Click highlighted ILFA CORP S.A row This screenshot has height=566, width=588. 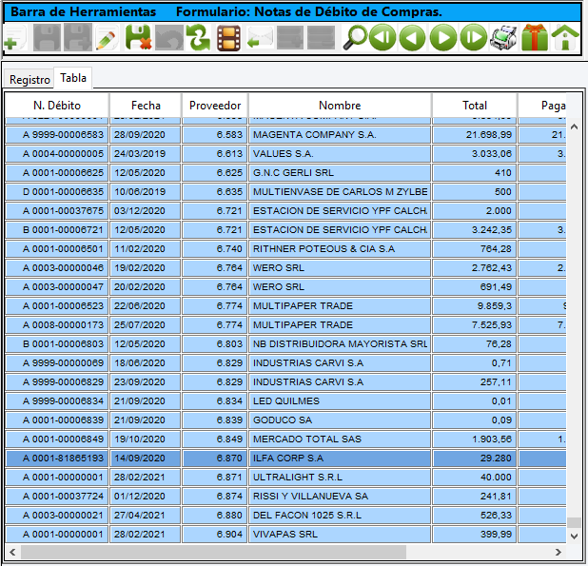[285, 459]
